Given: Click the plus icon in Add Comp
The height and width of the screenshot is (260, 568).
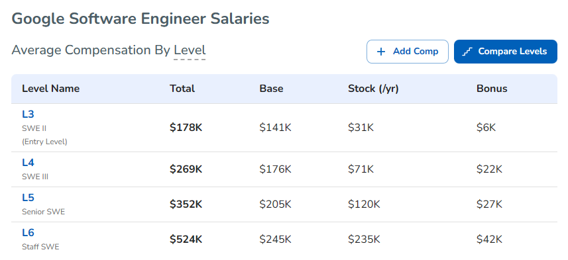Looking at the screenshot, I should [x=380, y=52].
